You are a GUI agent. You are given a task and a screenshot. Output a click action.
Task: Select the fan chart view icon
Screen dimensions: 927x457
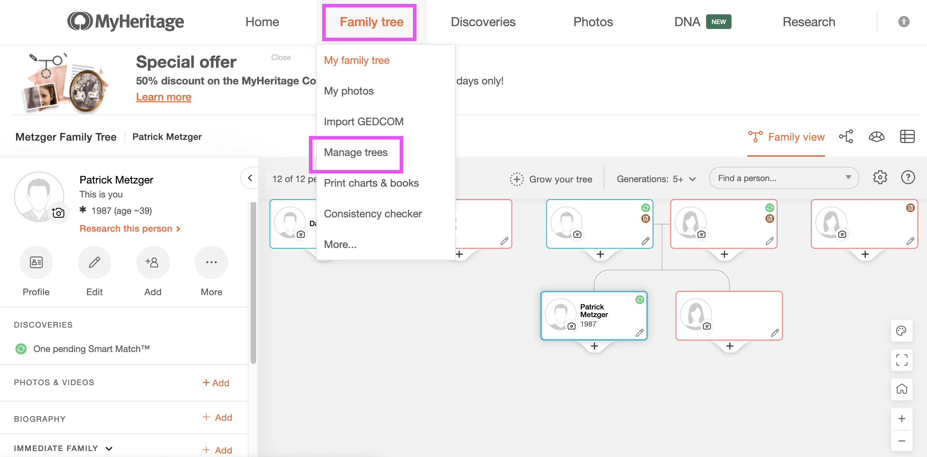click(877, 137)
